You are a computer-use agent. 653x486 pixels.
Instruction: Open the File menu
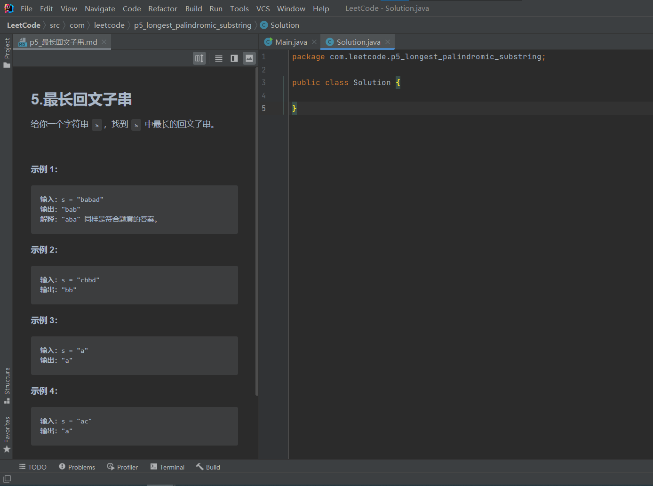pos(26,8)
